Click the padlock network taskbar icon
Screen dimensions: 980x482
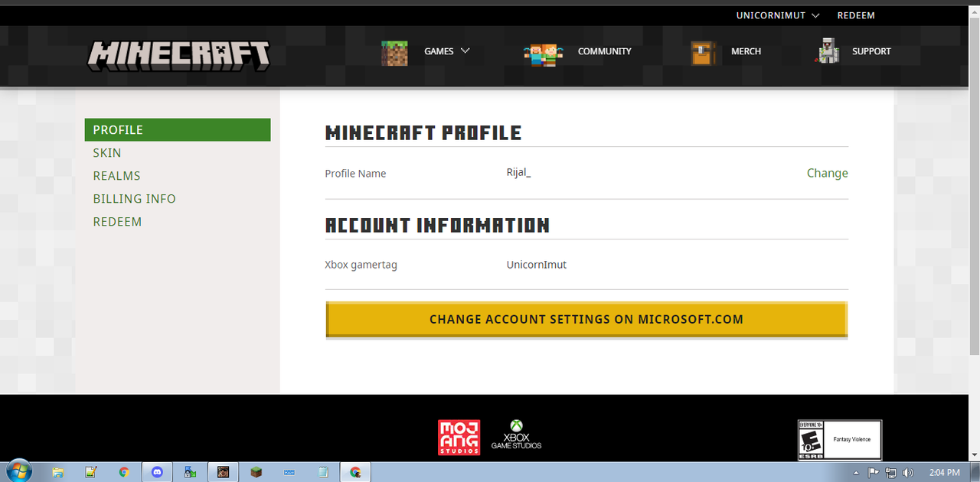coord(190,472)
